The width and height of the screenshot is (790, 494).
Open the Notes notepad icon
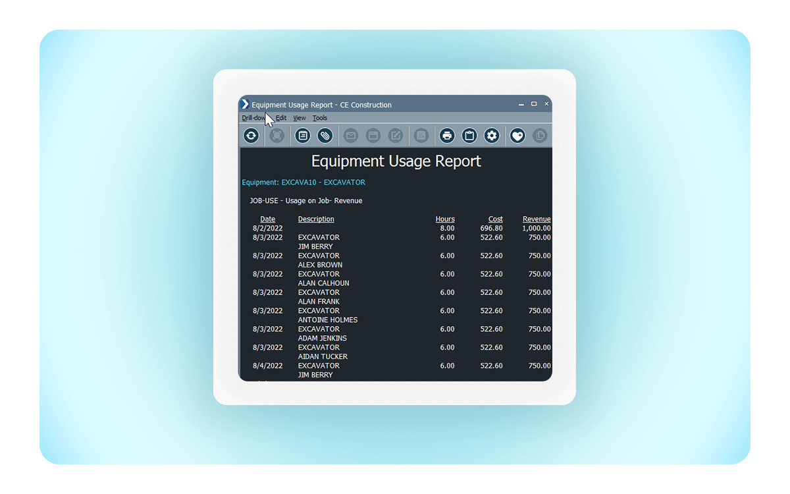[x=303, y=136]
